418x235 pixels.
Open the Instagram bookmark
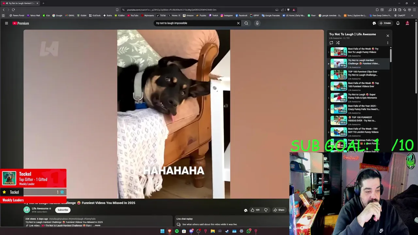point(227,15)
